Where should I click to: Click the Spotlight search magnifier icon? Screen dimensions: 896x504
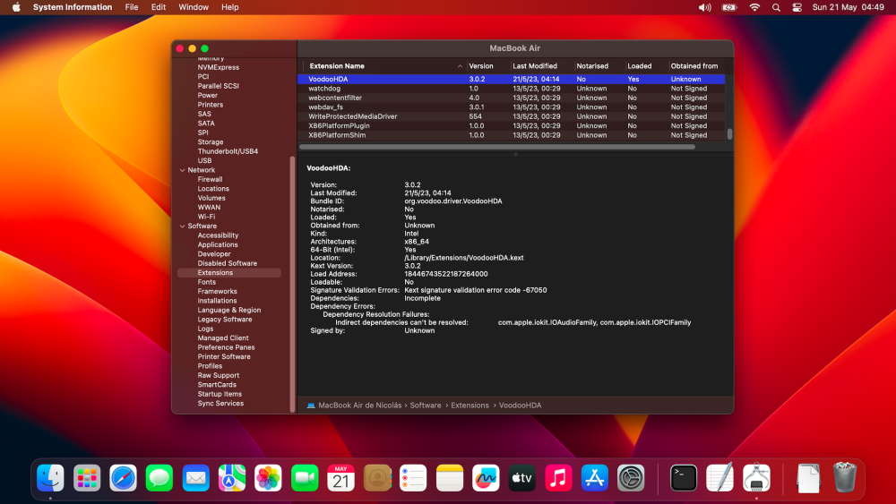point(776,7)
